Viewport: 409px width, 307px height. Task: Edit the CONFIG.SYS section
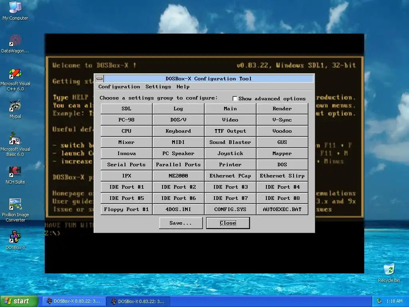click(x=230, y=209)
